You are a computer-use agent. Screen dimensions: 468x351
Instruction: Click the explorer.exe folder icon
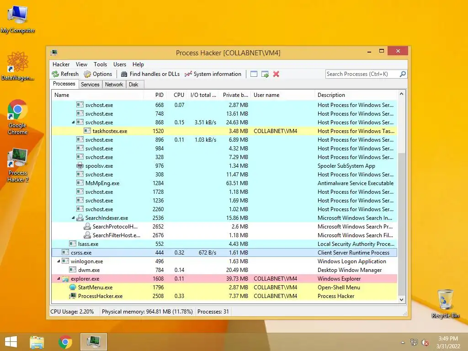pos(65,279)
